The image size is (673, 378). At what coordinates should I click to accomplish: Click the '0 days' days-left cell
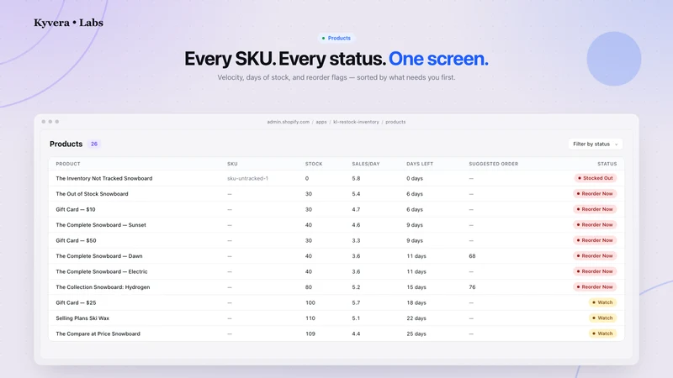pyautogui.click(x=415, y=178)
